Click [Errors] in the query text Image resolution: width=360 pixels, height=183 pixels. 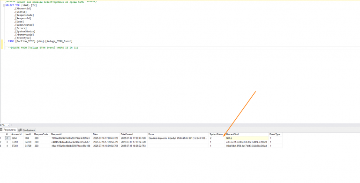coord(21,28)
